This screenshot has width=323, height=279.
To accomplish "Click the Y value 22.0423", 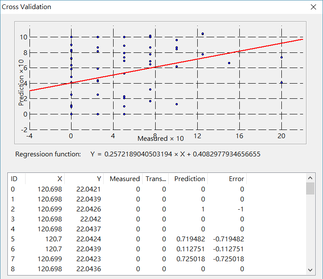I will [x=88, y=259].
